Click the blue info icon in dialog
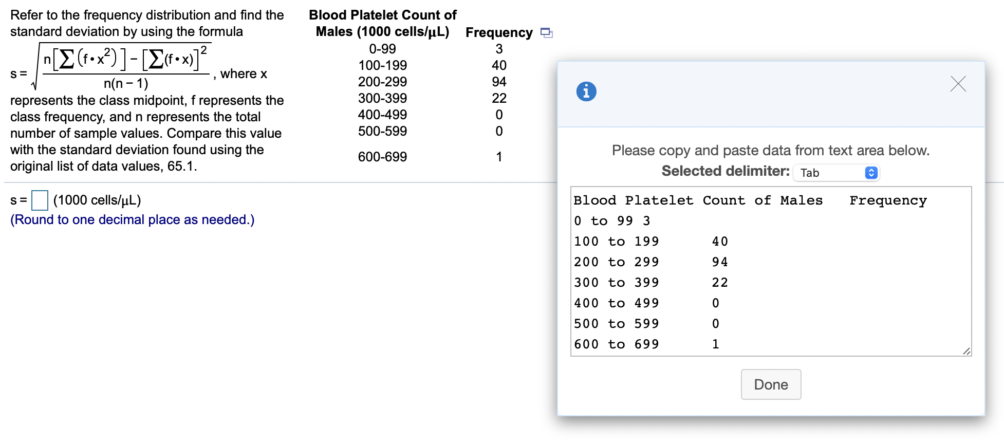Image resolution: width=1004 pixels, height=443 pixels. tap(586, 91)
